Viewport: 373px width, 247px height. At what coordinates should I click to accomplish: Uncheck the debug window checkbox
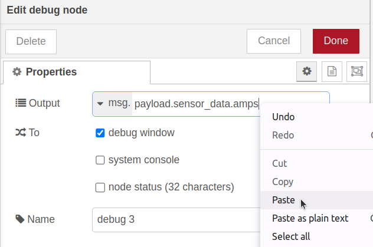pos(100,133)
